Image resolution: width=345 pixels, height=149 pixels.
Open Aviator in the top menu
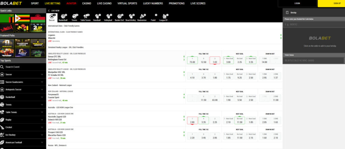[x=71, y=3]
